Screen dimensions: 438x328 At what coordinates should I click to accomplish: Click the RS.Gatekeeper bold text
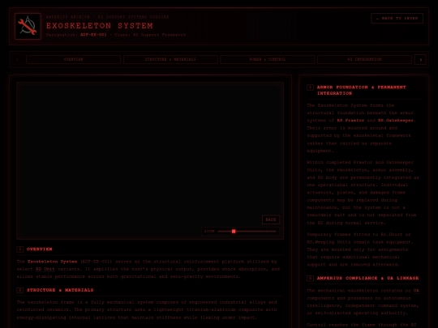click(396, 121)
